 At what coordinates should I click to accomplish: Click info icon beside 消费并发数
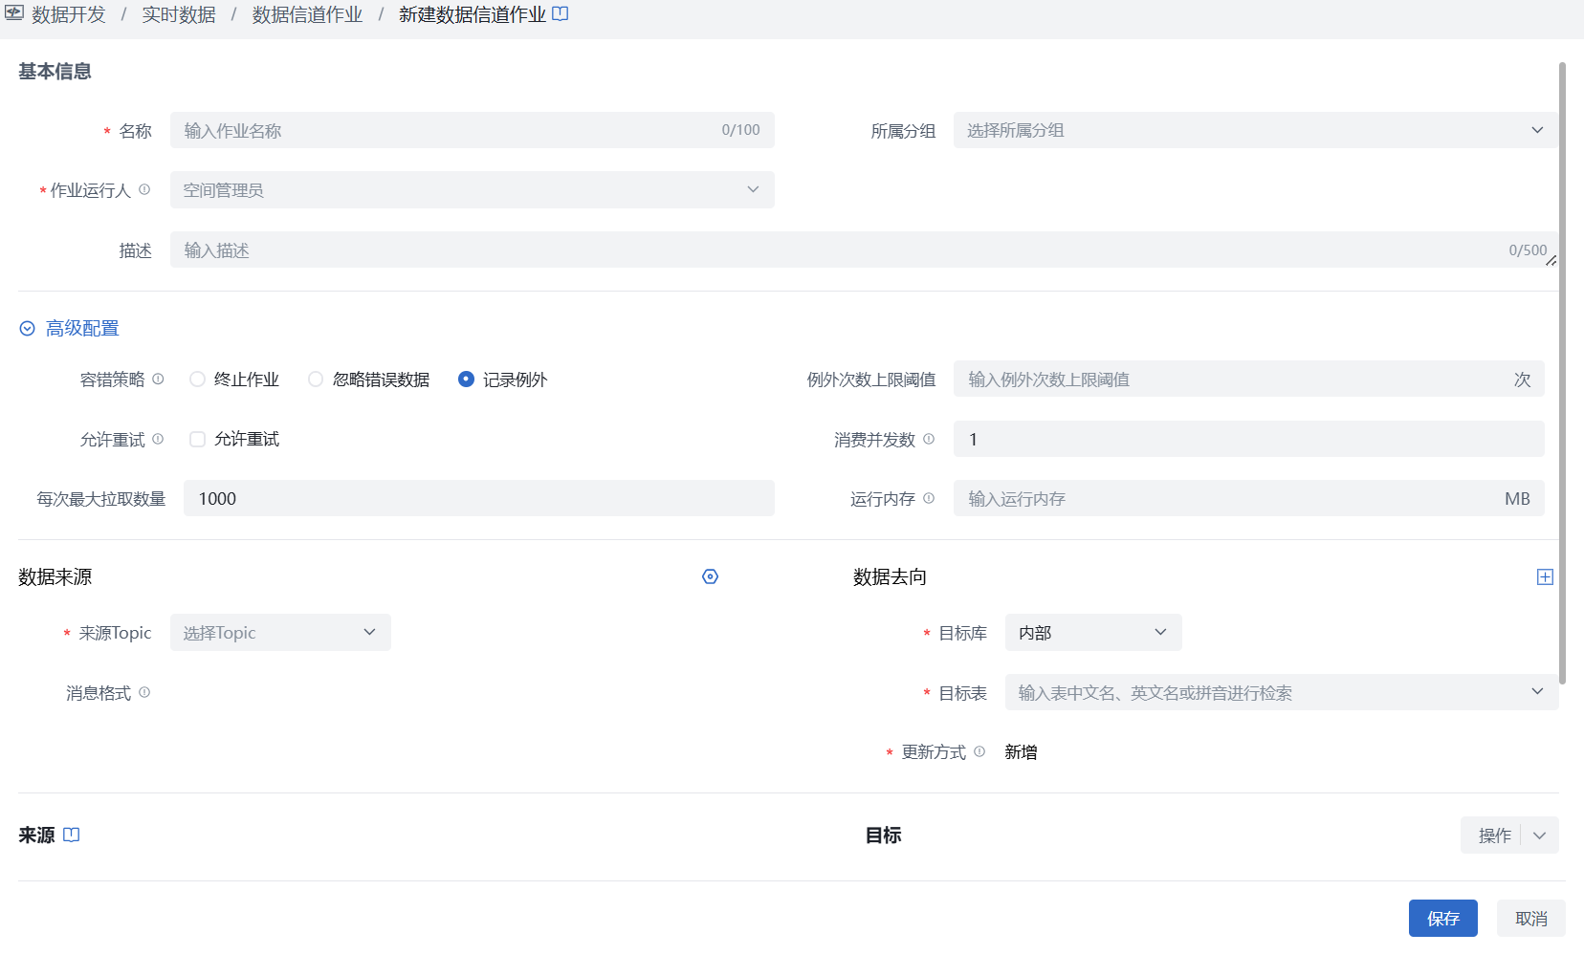pyautogui.click(x=929, y=439)
